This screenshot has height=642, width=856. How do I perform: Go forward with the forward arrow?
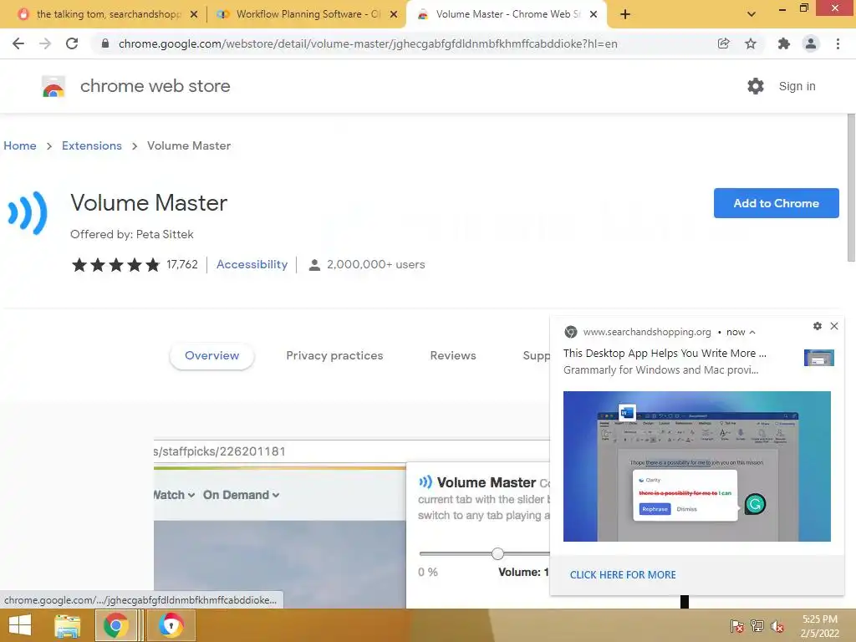point(45,43)
